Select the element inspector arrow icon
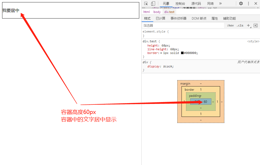The height and width of the screenshot is (165, 260). (x=146, y=3)
